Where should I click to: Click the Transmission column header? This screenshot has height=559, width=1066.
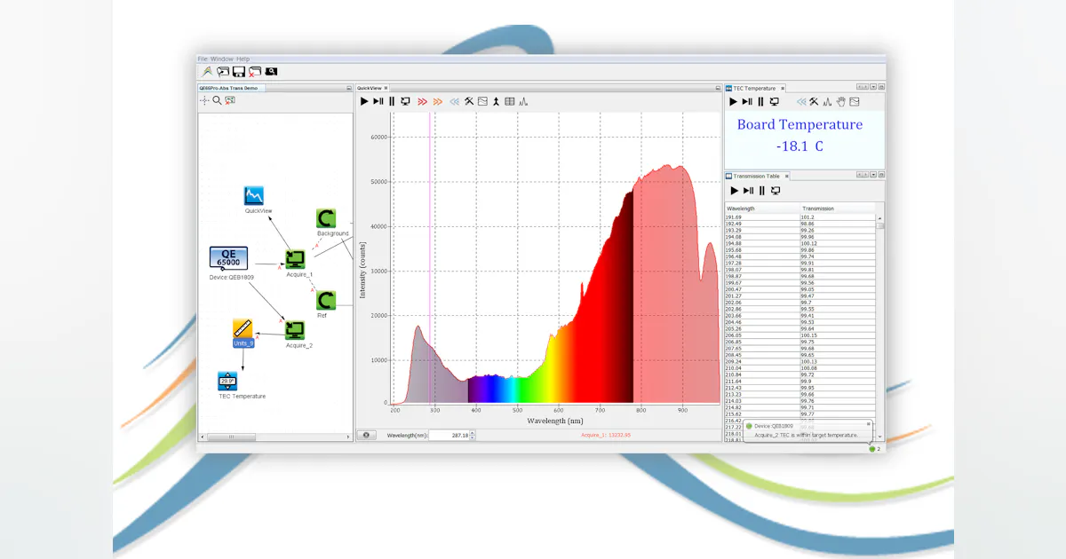(837, 209)
